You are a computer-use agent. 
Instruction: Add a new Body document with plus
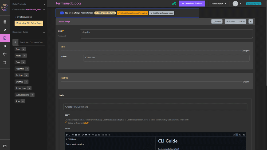coord(24,49)
